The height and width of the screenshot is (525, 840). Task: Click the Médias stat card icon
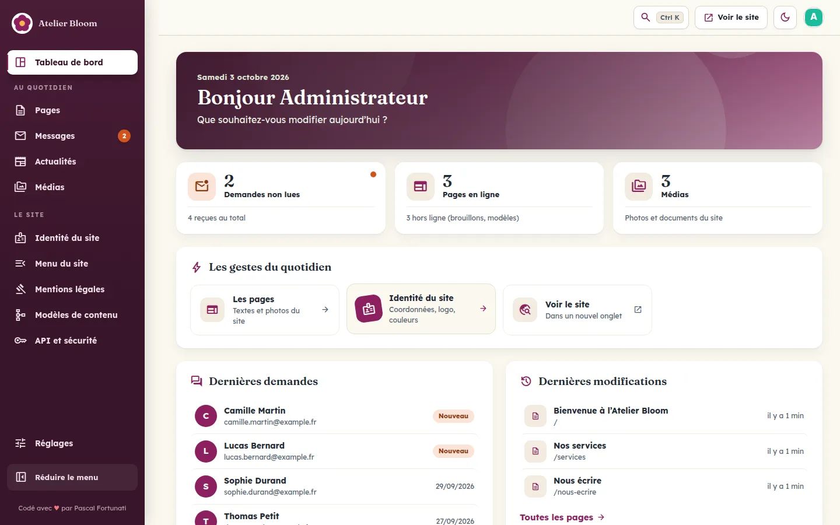click(639, 187)
